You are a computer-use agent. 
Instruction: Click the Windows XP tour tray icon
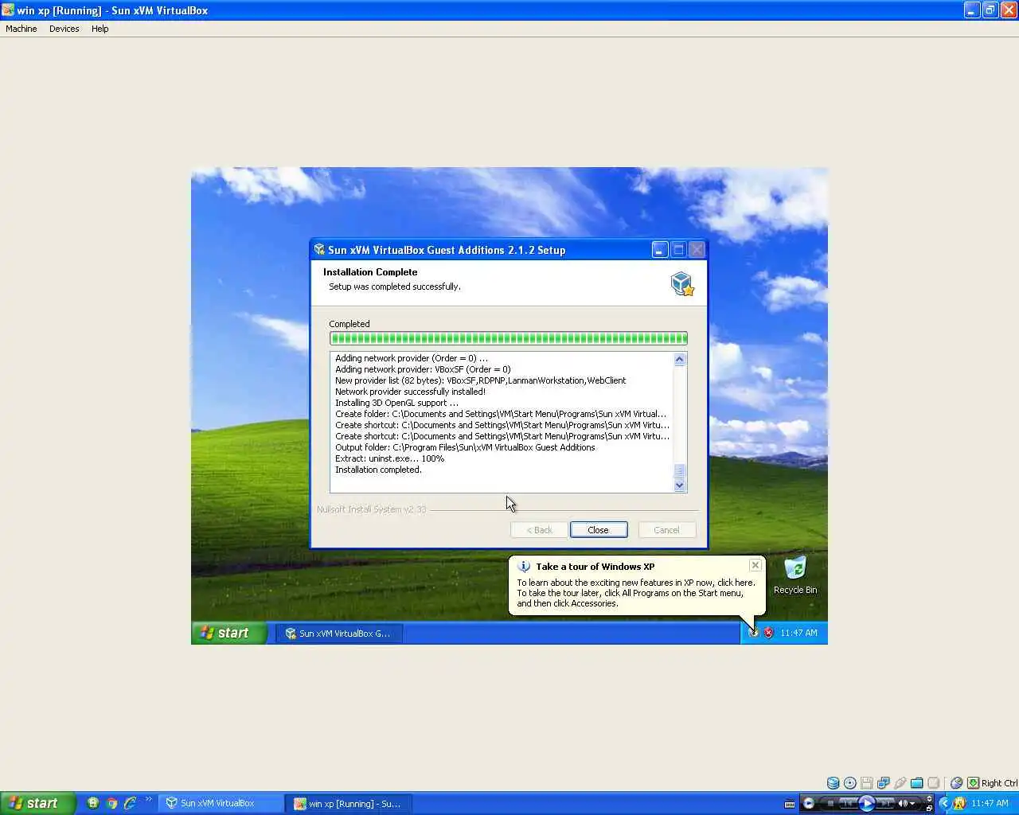(x=753, y=633)
